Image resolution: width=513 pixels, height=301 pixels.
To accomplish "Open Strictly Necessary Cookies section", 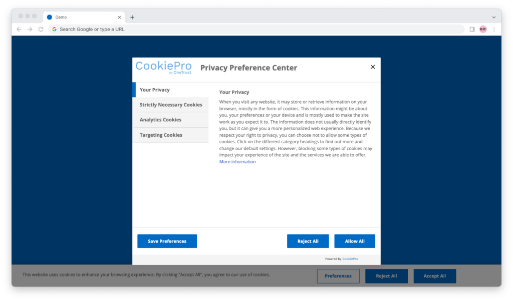I will click(x=170, y=105).
